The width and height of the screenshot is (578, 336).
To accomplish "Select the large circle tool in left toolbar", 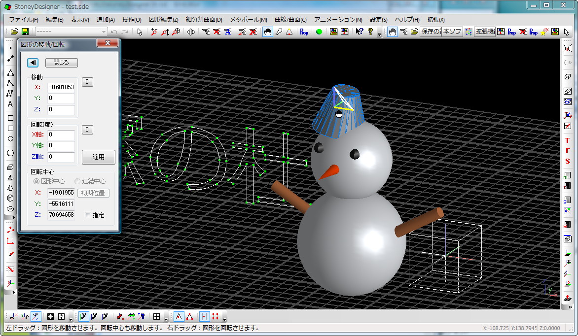I will (10, 153).
